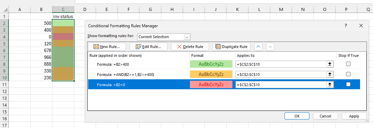The width and height of the screenshot is (373, 128).
Task: Open dialog help question mark
Action: click(x=346, y=26)
